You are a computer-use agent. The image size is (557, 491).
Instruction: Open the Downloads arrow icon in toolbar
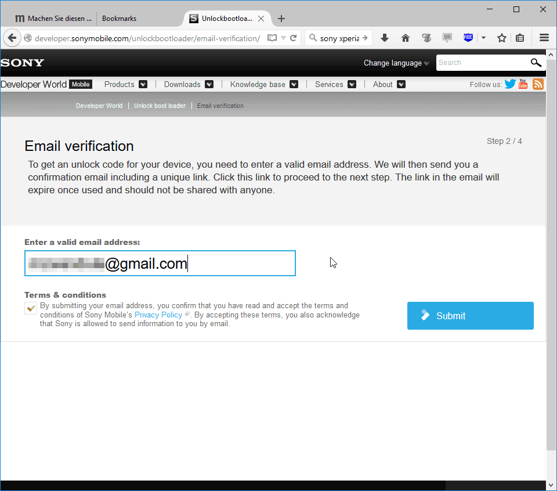(x=384, y=38)
